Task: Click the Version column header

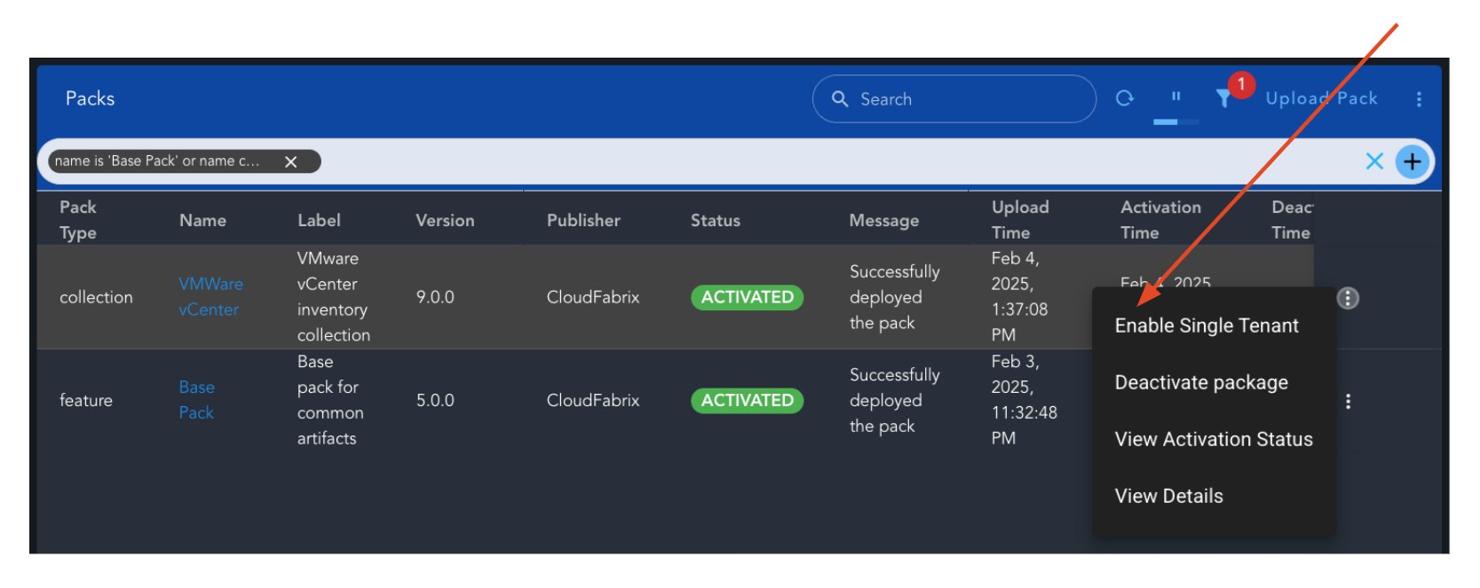Action: tap(445, 220)
